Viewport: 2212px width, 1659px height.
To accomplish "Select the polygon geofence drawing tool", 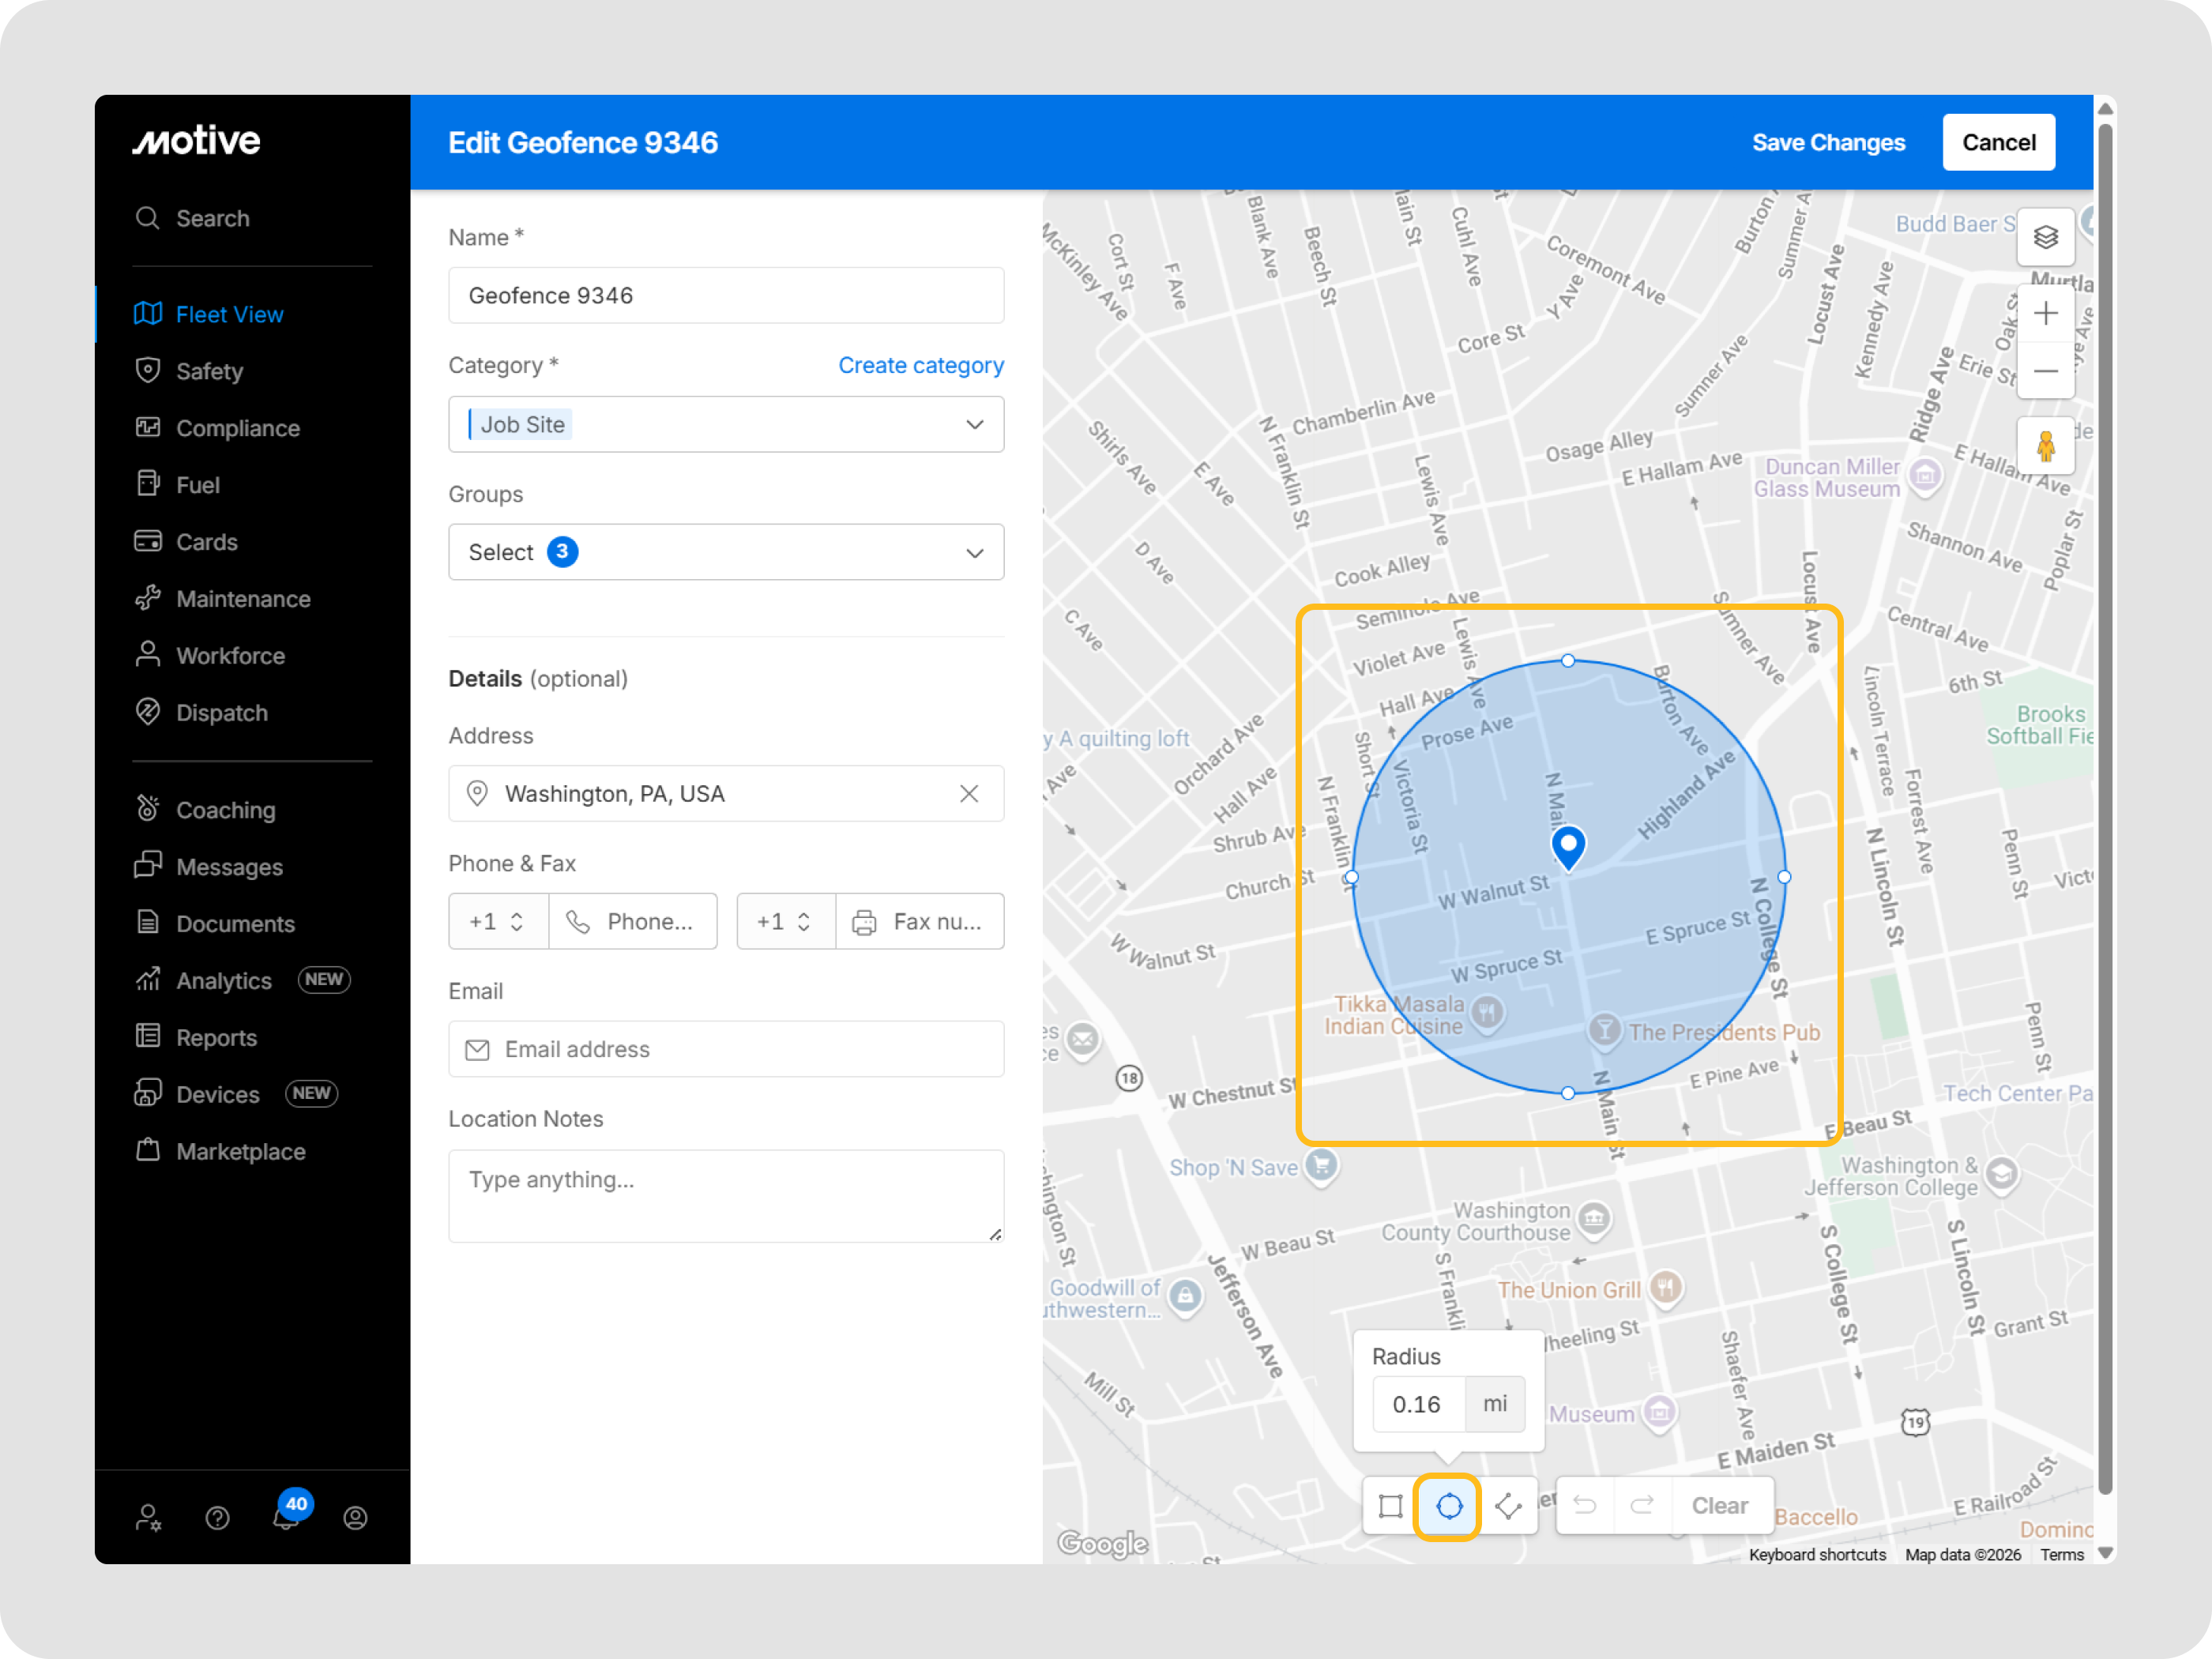I will click(1508, 1506).
